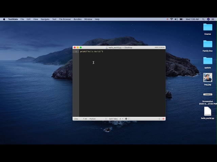The height and width of the screenshot is (162, 217).
Task: Click the hello_world.py document icon in title bar
Action: point(107,48)
